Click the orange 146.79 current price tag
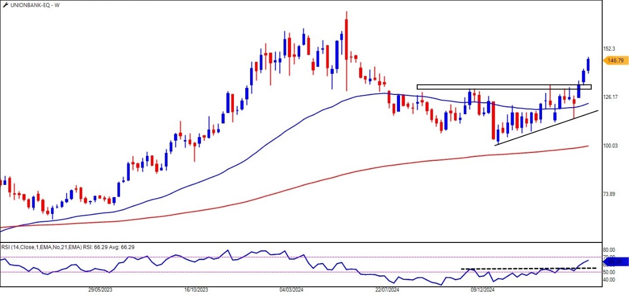The width and height of the screenshot is (629, 296). [615, 60]
